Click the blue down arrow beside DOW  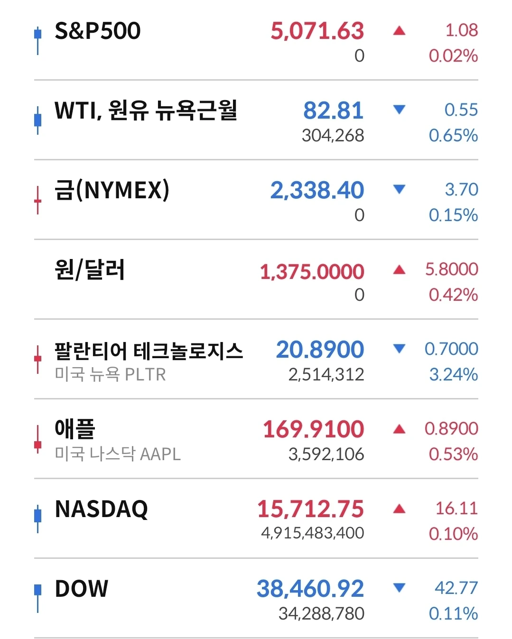click(399, 588)
